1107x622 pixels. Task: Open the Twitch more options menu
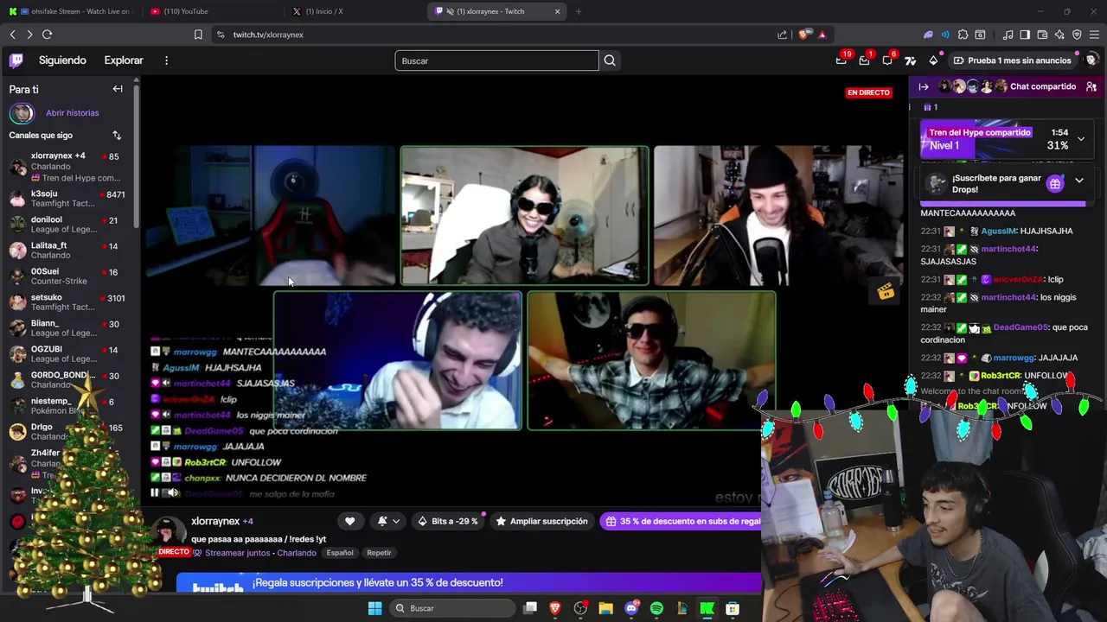point(166,60)
